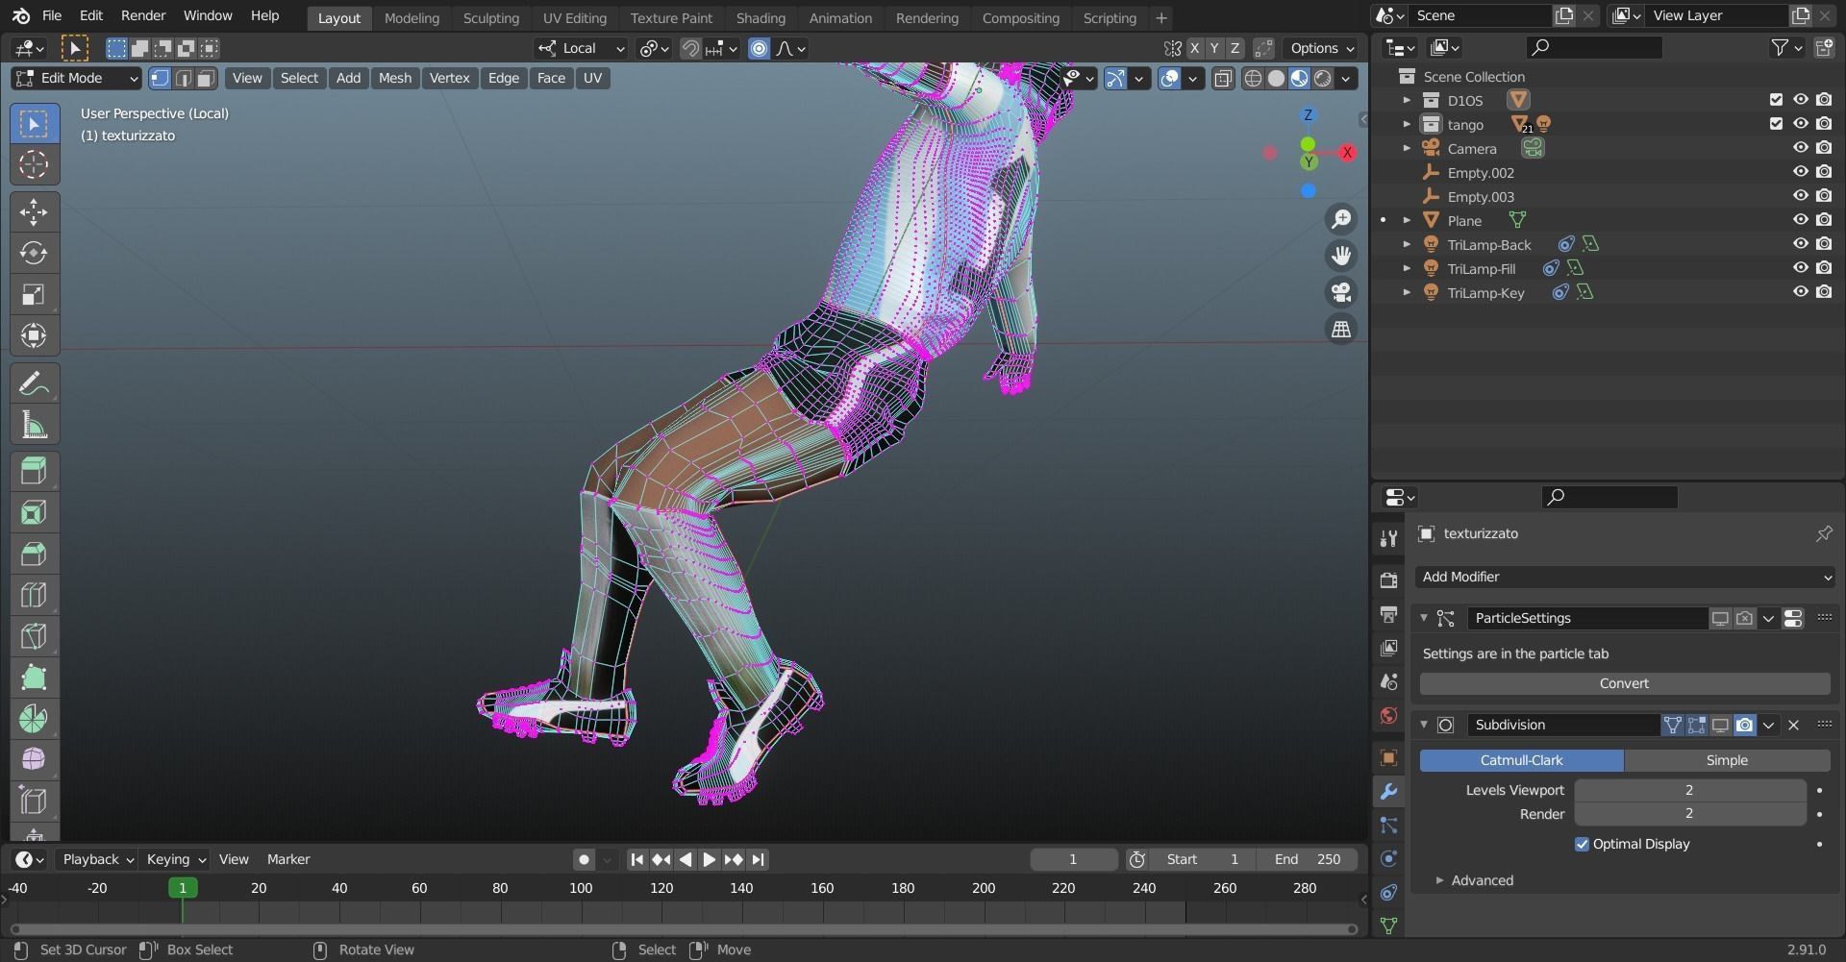Open the Edit Mode dropdown
The image size is (1846, 962).
pos(76,79)
